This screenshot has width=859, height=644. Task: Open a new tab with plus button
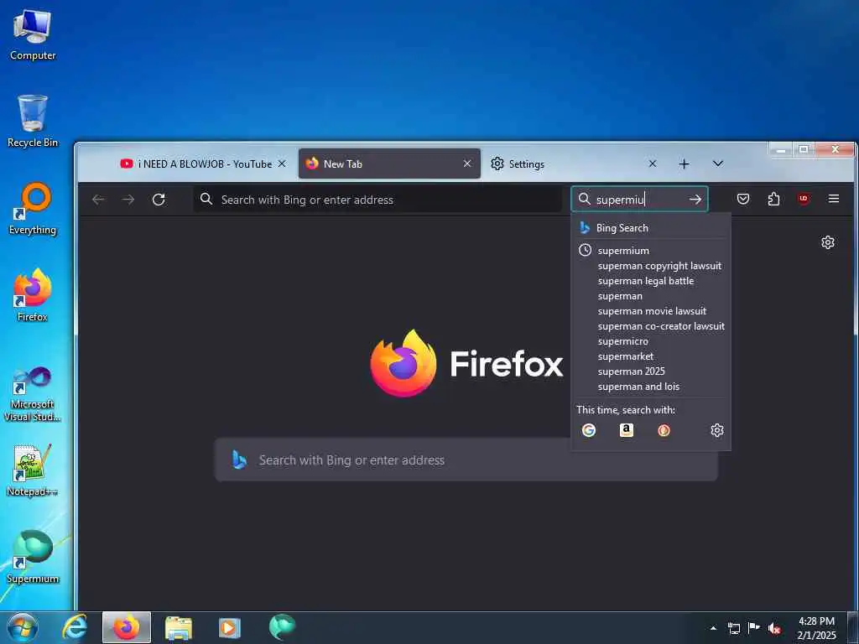(685, 164)
